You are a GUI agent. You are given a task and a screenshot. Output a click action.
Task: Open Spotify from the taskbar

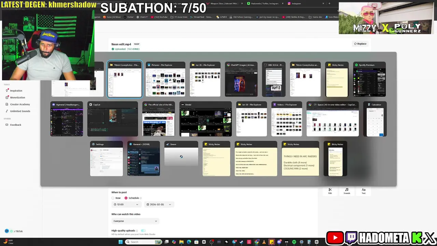(294, 242)
